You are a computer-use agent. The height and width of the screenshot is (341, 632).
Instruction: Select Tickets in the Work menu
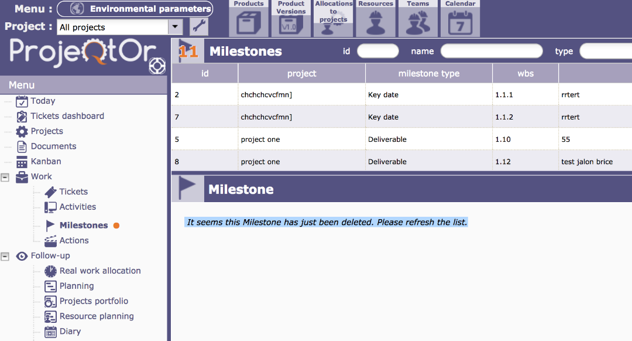73,192
